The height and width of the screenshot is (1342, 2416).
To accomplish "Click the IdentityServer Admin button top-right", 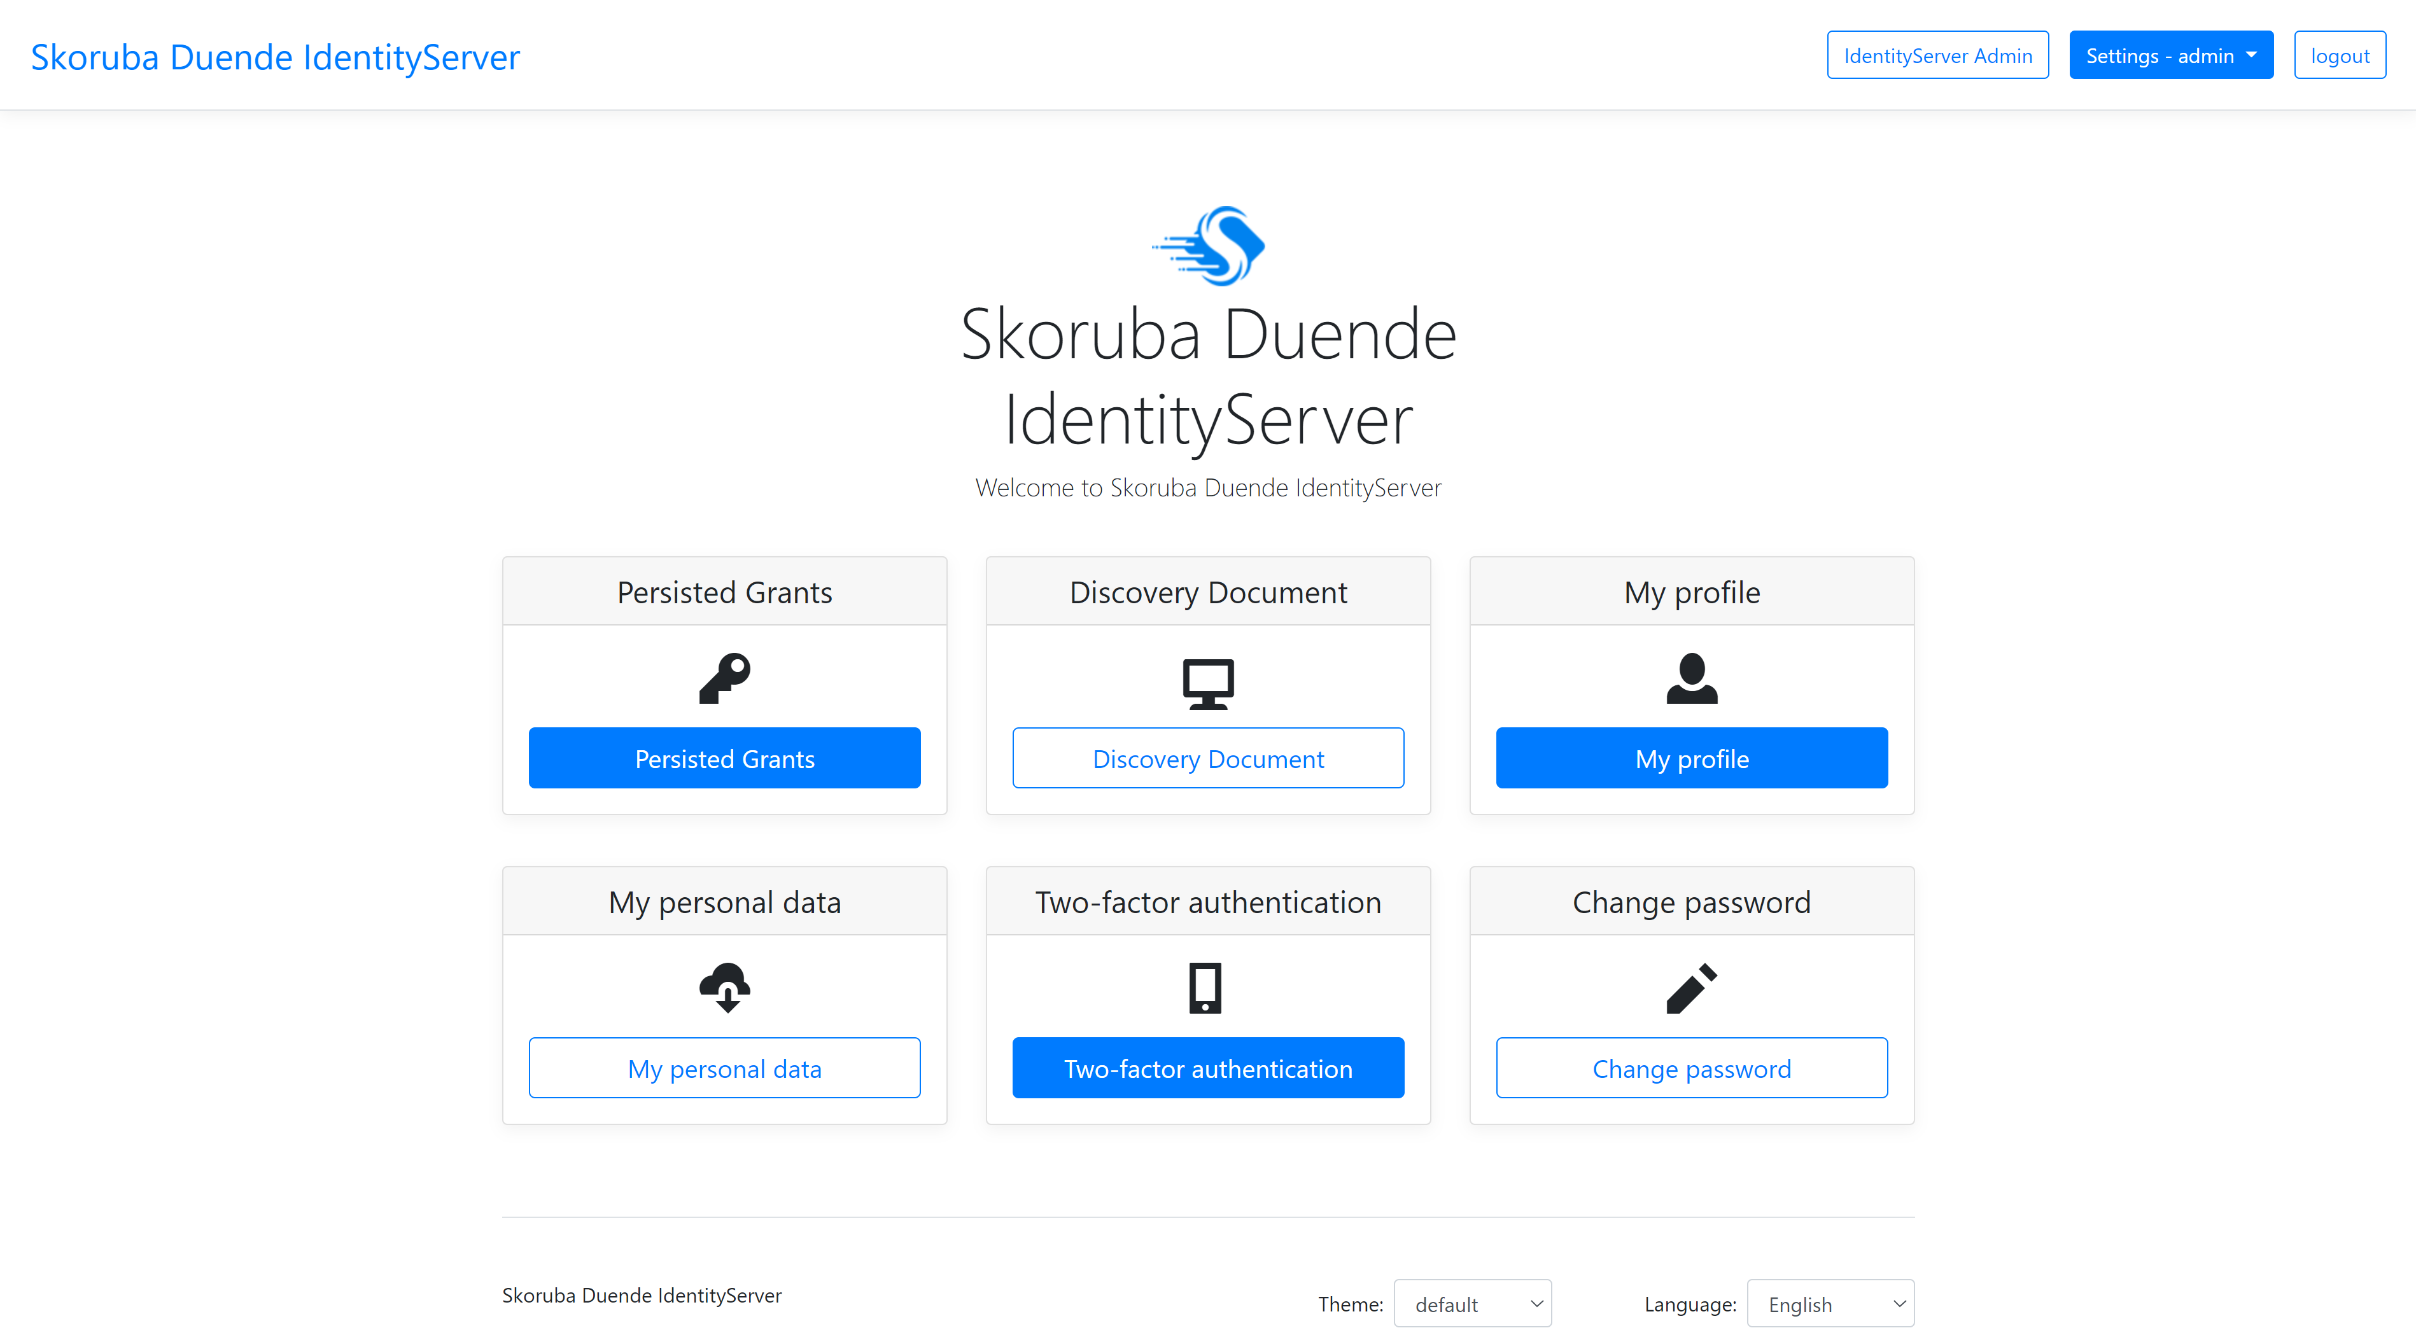I will pyautogui.click(x=1939, y=55).
